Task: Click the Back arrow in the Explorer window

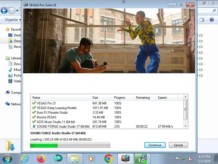Action: tap(4, 11)
